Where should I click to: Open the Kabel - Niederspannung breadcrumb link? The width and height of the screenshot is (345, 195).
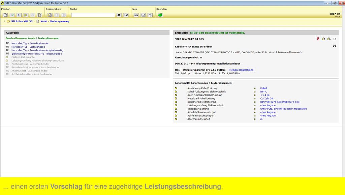pyautogui.click(x=55, y=21)
